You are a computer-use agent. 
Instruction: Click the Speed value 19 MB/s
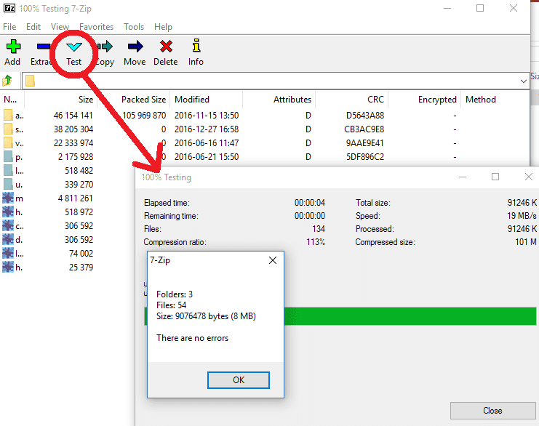point(522,216)
